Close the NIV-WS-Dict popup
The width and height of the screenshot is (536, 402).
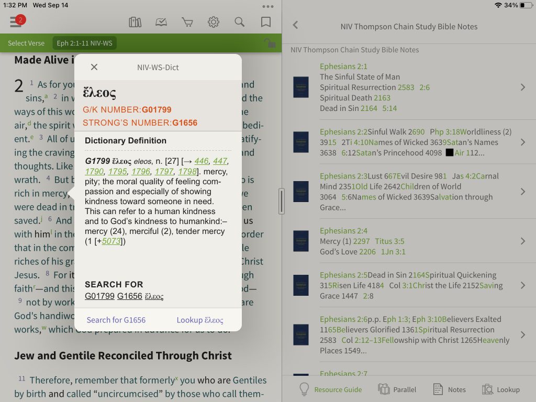point(94,67)
